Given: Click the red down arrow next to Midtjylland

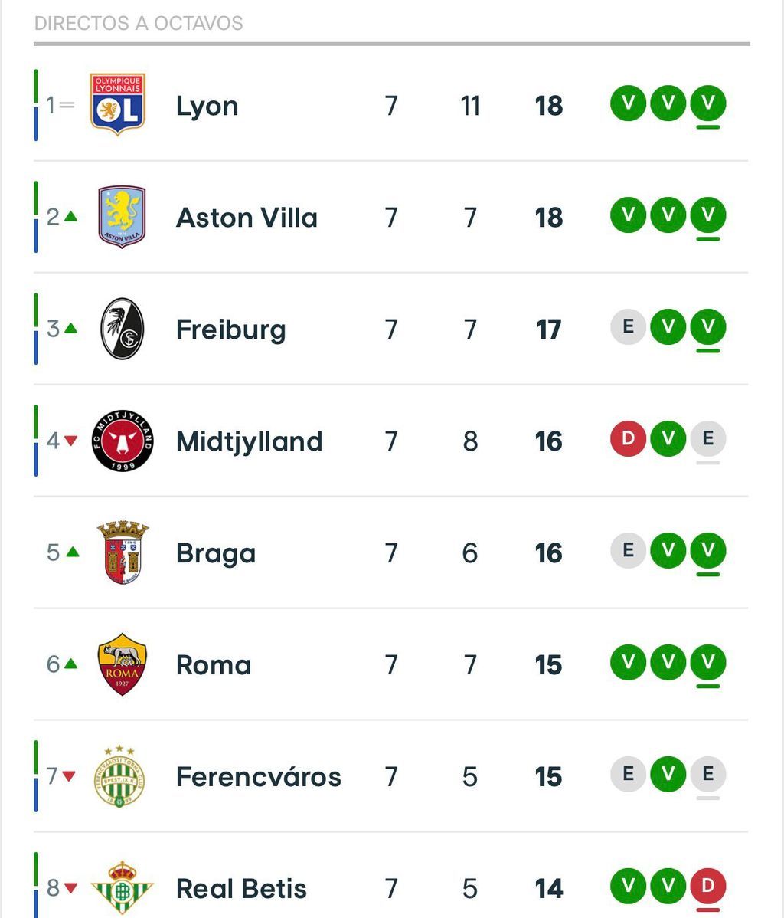Looking at the screenshot, I should pos(70,441).
